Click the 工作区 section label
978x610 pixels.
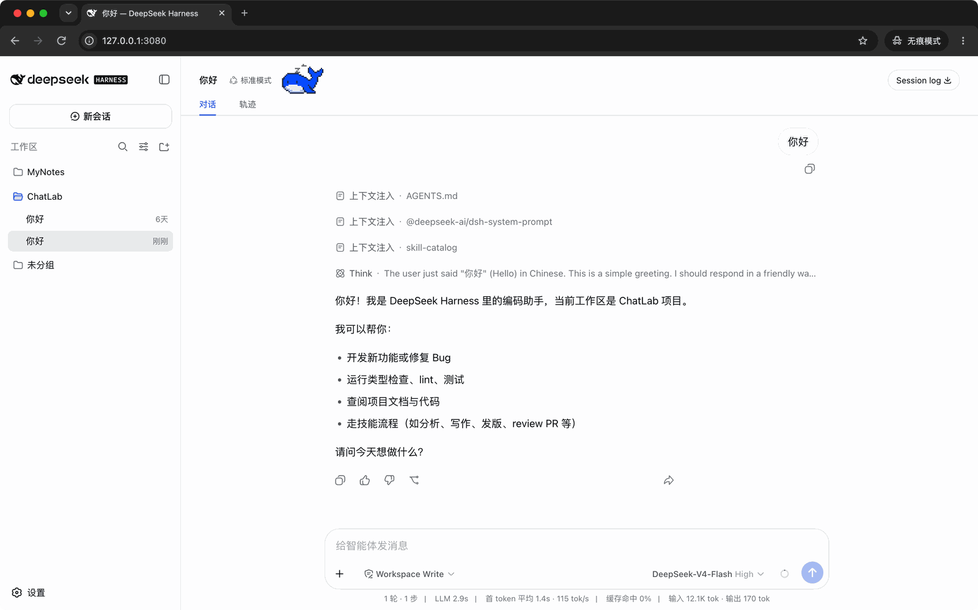click(x=24, y=147)
